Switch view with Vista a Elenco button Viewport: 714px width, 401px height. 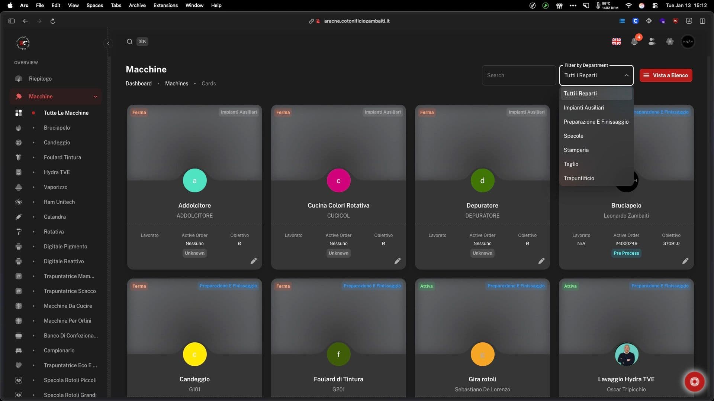666,75
